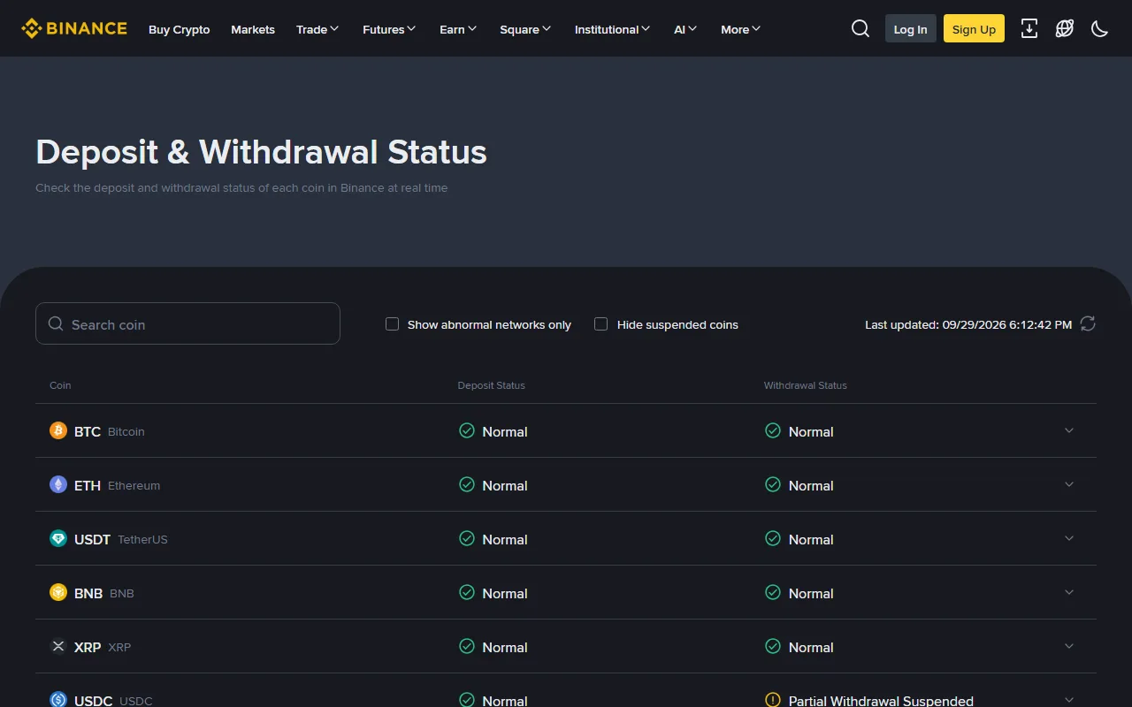Screen dimensions: 1132x707
Task: Enable Show abnormal networks only
Action: pos(393,324)
